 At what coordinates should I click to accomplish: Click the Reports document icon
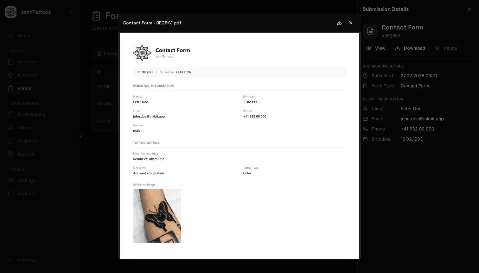click(x=11, y=154)
